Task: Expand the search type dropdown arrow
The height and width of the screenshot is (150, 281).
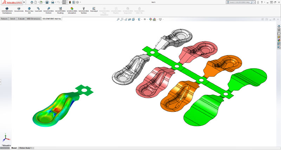Action: 254,2
